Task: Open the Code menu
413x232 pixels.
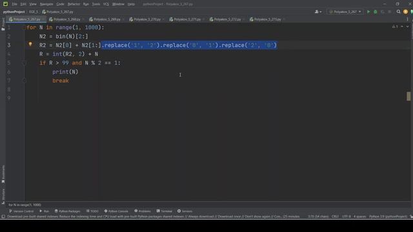Action: point(60,4)
